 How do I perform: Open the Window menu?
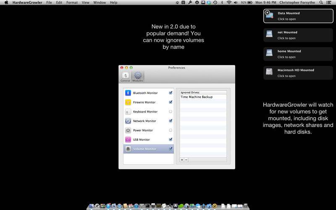click(100, 3)
